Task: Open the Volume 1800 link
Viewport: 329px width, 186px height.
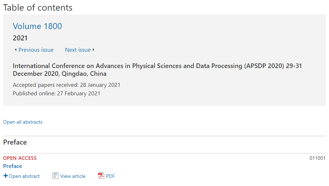Action: [x=37, y=26]
